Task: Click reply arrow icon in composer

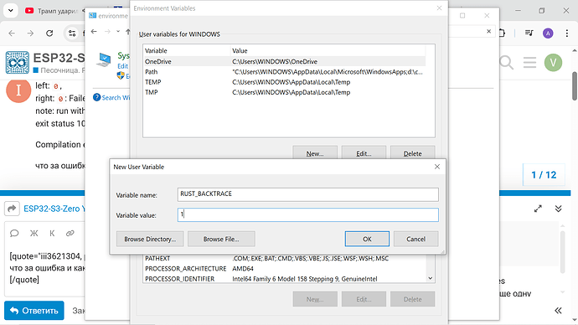Action: [x=12, y=209]
